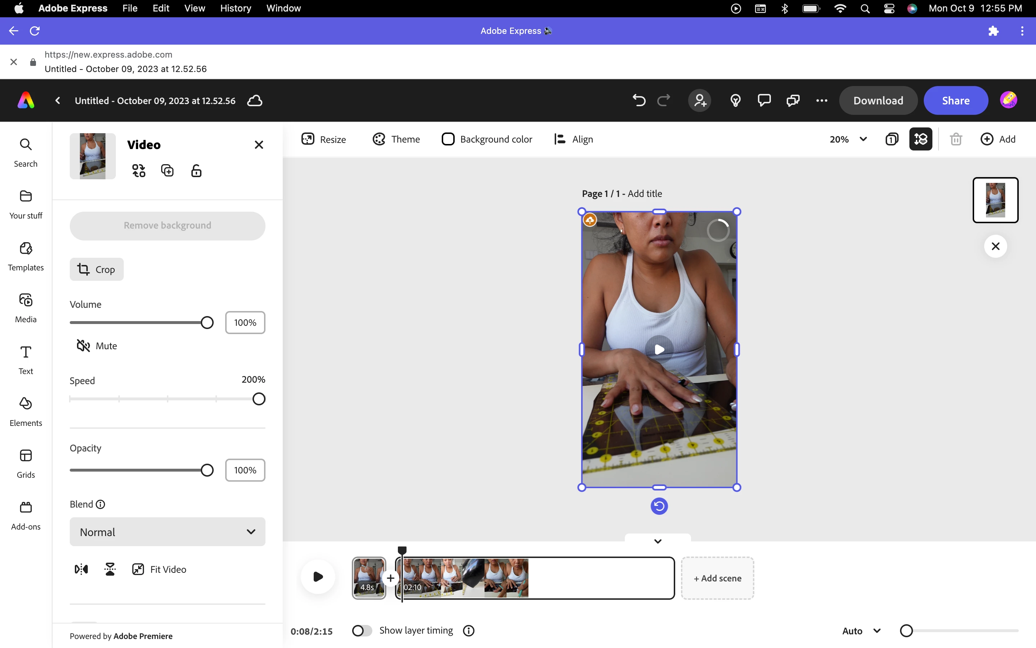Toggle Show layer timing switch

362,630
